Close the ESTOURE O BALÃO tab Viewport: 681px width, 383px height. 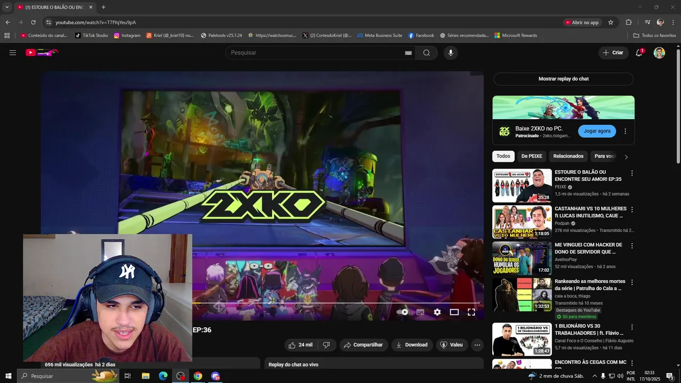(x=90, y=7)
